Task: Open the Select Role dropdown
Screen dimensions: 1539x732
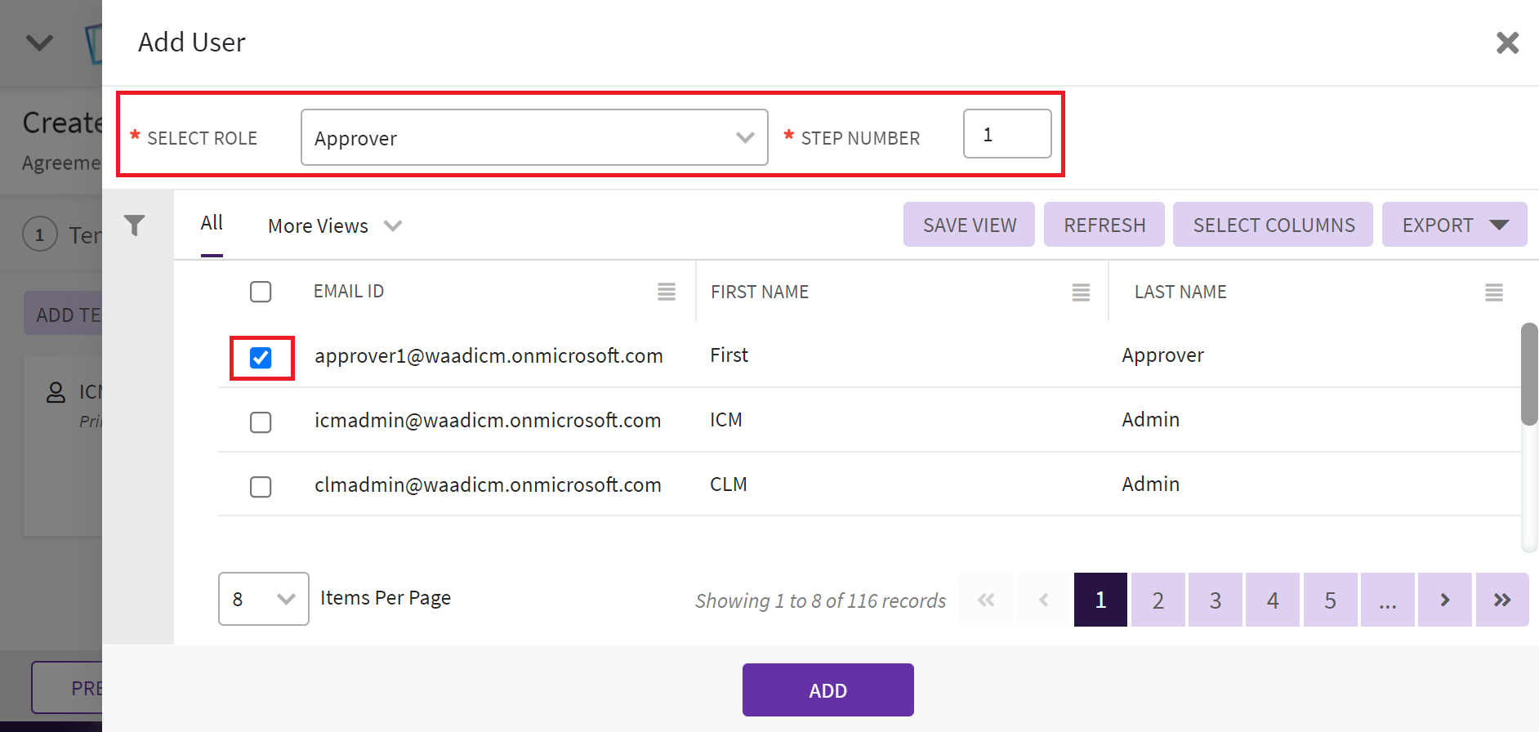Action: pos(533,138)
